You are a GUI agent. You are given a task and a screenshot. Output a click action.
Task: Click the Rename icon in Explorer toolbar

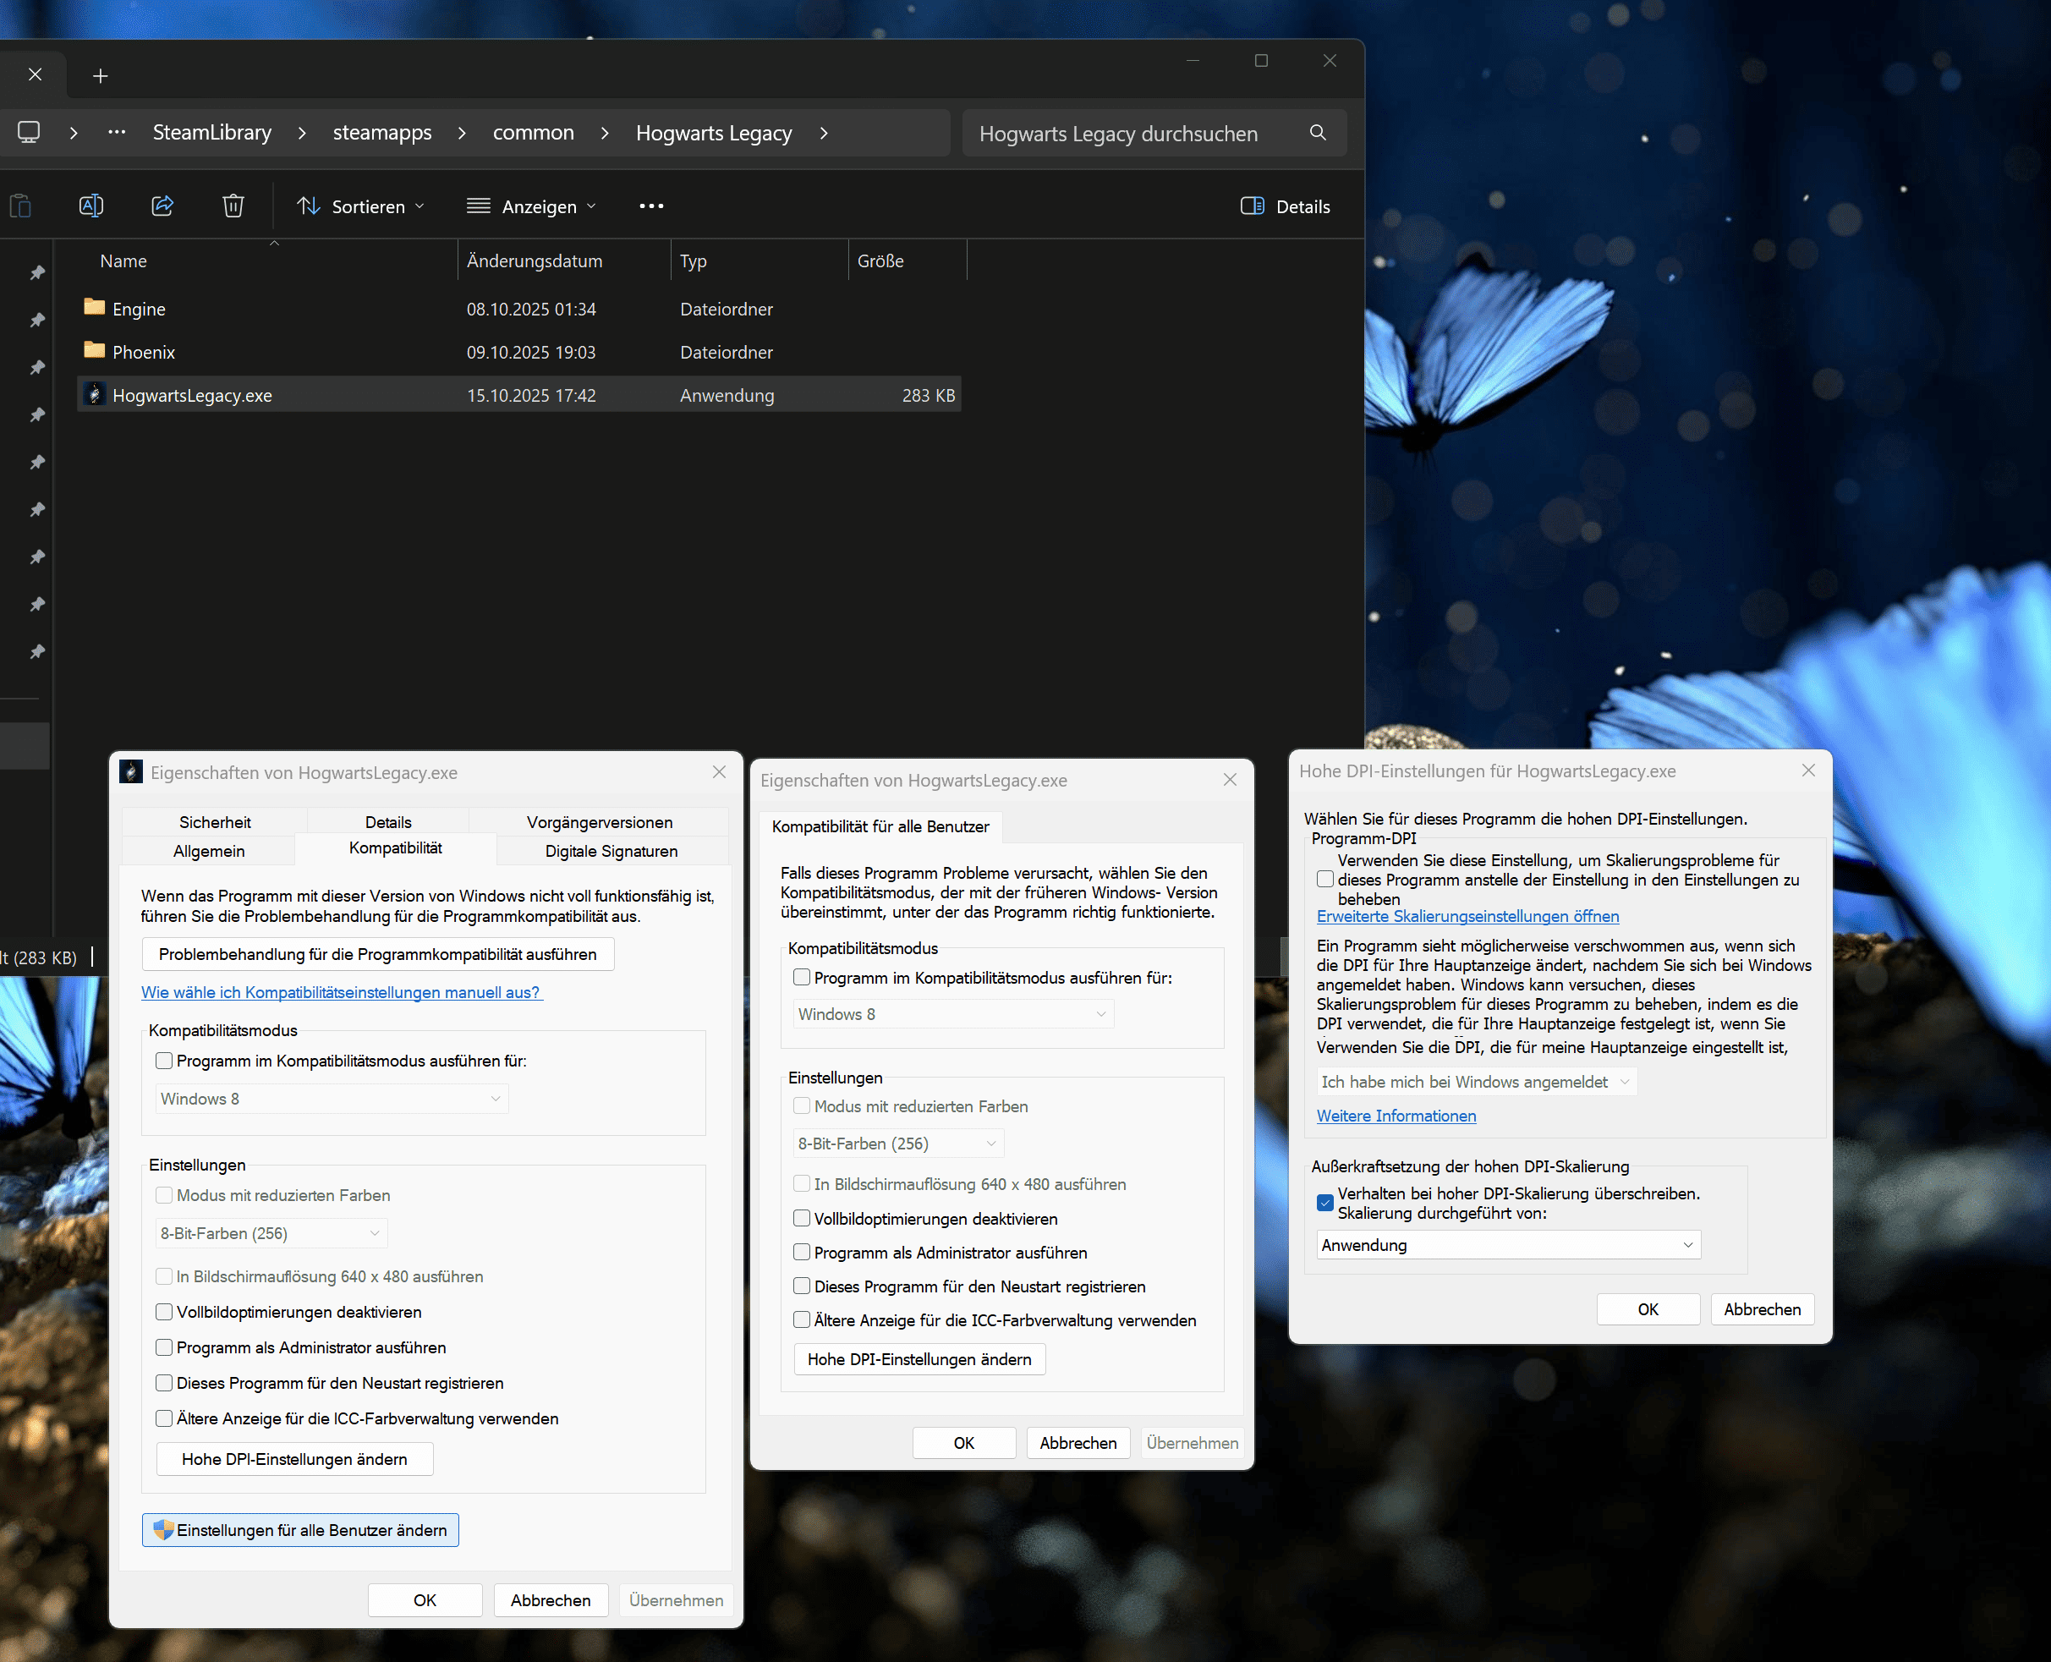tap(91, 206)
